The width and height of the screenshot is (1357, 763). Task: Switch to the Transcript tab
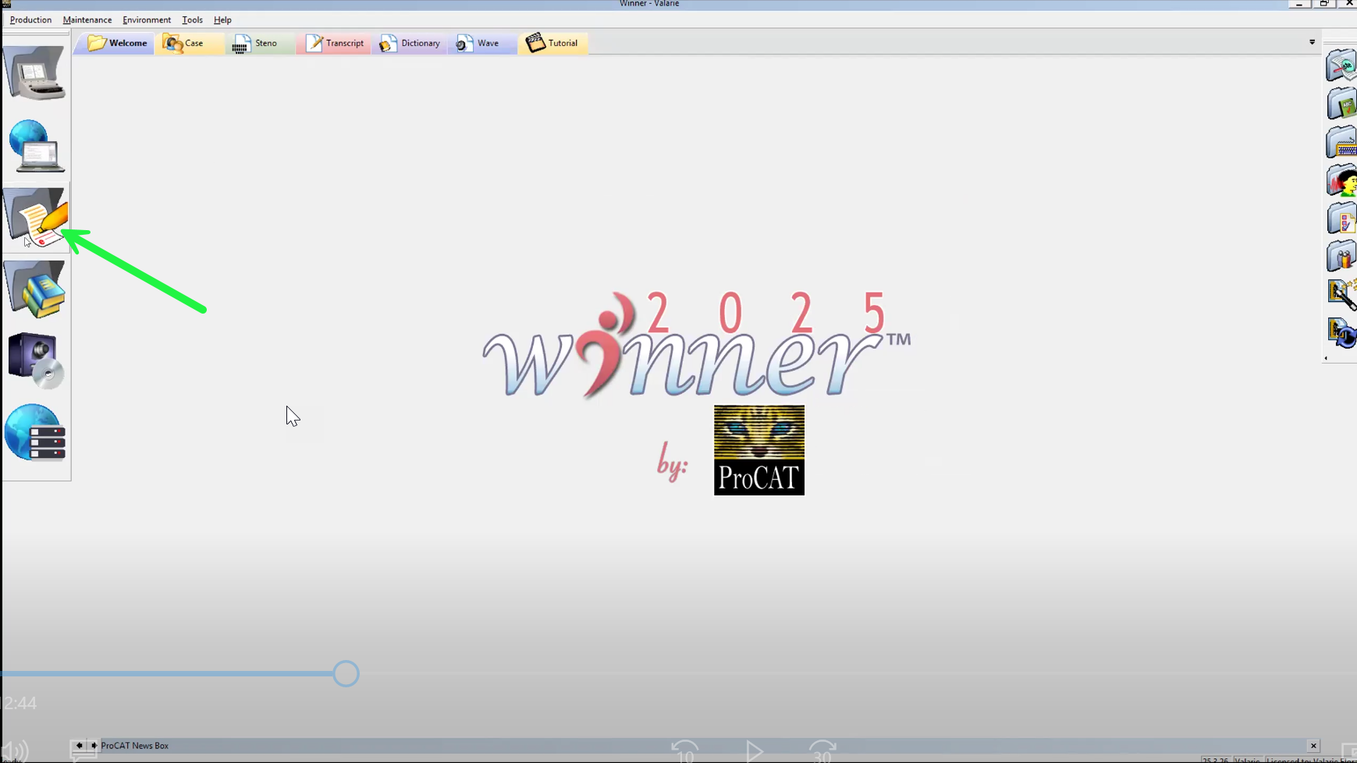(x=335, y=43)
